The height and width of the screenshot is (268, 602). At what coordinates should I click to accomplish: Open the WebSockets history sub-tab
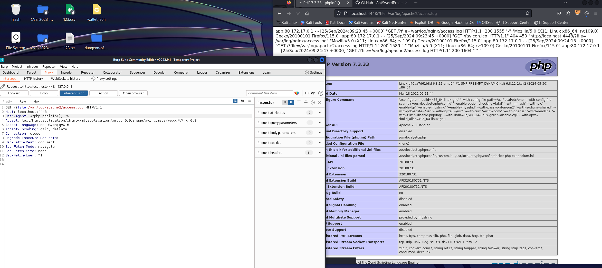click(x=65, y=78)
